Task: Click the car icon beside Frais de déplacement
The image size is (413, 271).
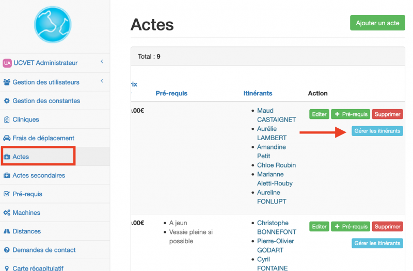Action: [7, 138]
